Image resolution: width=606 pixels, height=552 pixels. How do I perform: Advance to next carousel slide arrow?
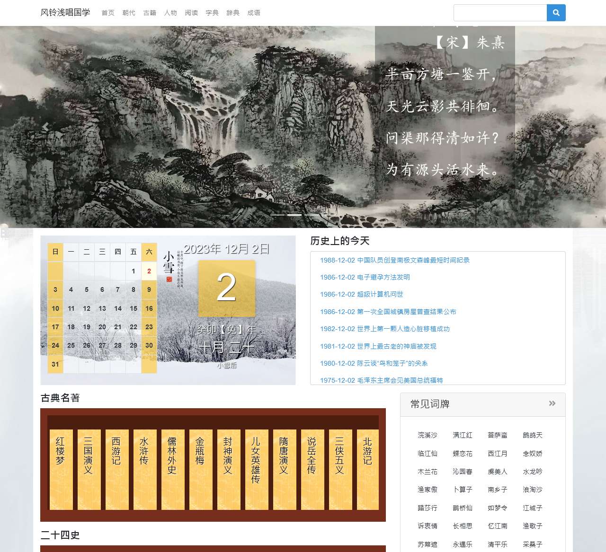pyautogui.click(x=560, y=127)
